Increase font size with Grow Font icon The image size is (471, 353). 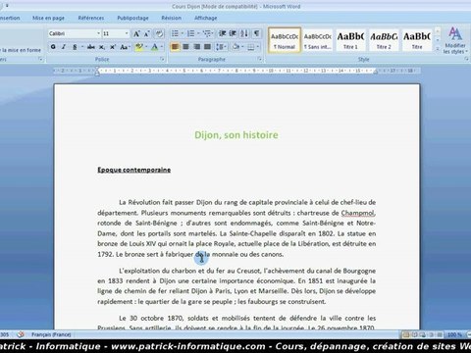click(x=136, y=33)
